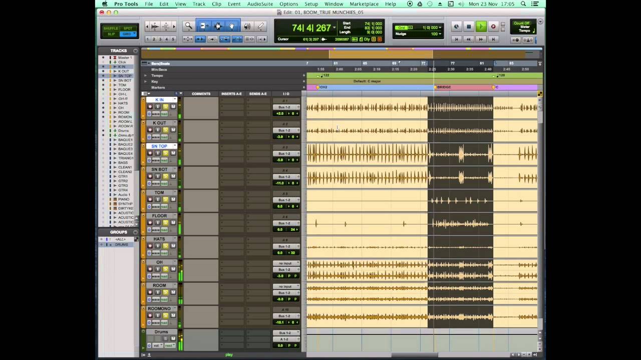The image size is (641, 360).
Task: Open the Setup menu
Action: click(311, 4)
